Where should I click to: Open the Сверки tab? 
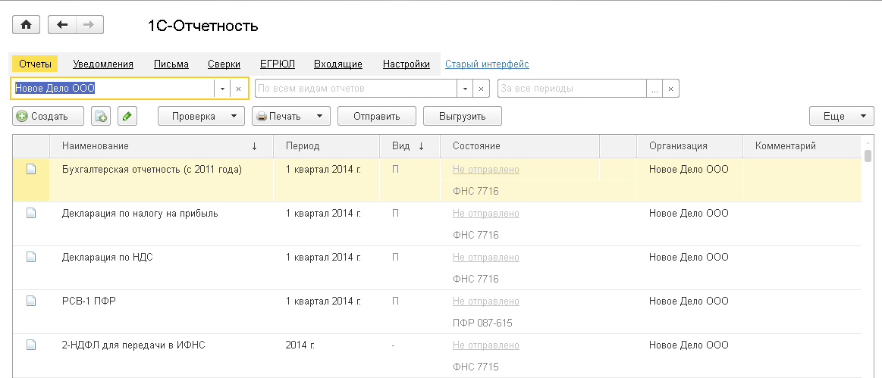[x=224, y=64]
